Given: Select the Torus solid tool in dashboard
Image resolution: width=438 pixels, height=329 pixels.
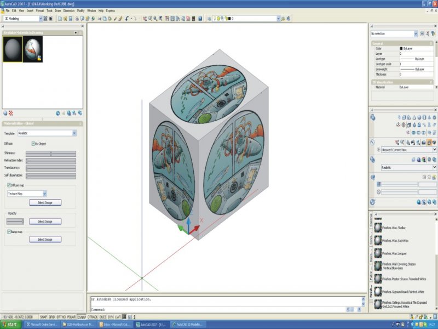Looking at the screenshot, I should point(434,117).
